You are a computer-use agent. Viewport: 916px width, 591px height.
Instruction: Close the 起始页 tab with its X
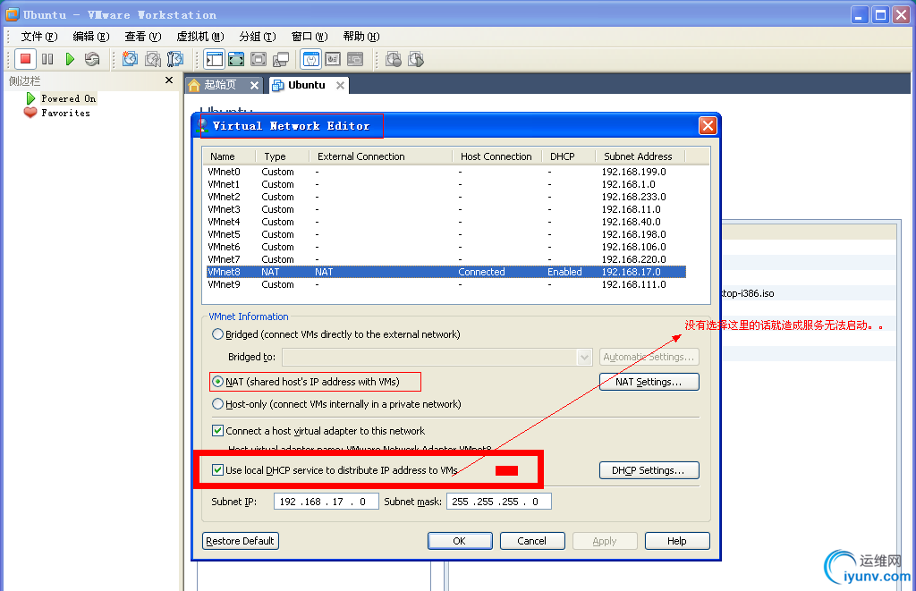(254, 85)
